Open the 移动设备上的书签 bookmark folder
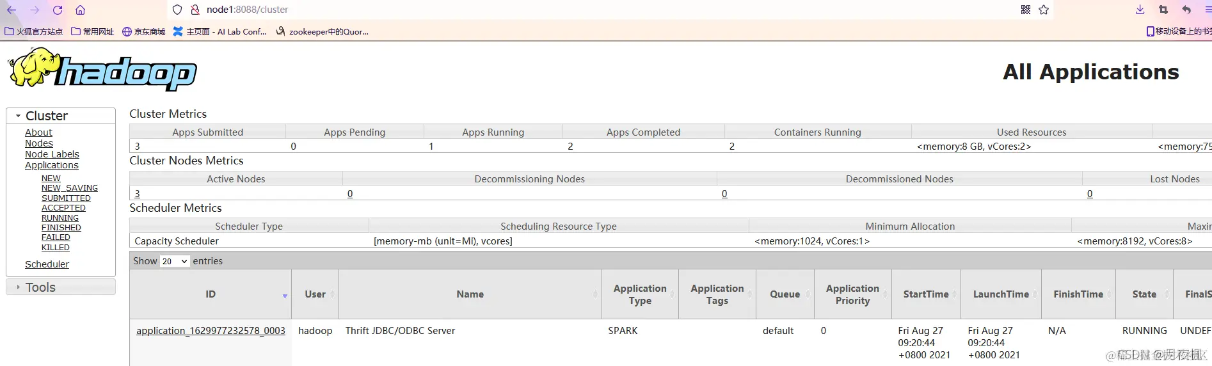This screenshot has width=1212, height=366. point(1179,31)
